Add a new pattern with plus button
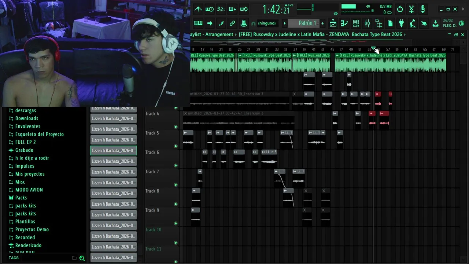 coord(322,23)
